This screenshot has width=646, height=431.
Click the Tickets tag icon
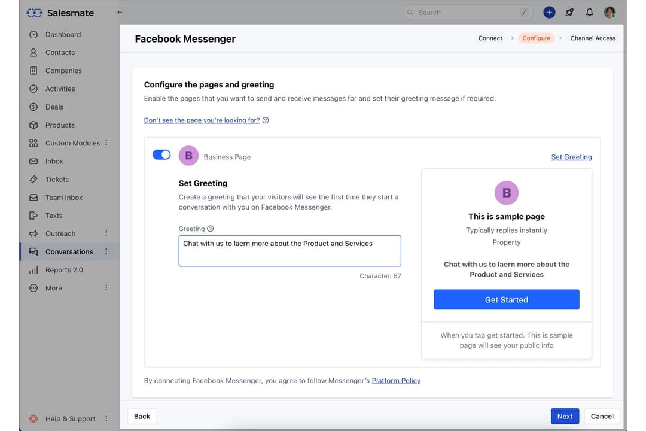tap(33, 180)
